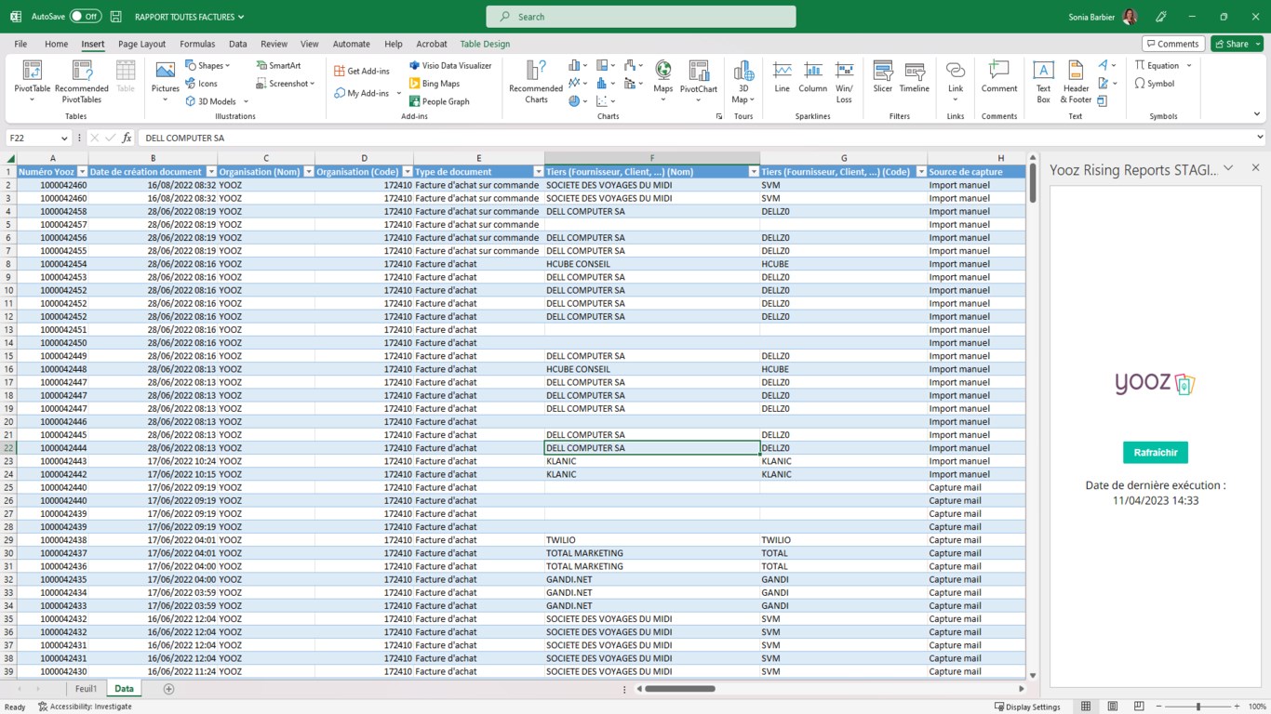Open the Formulas ribbon tab

coord(196,44)
